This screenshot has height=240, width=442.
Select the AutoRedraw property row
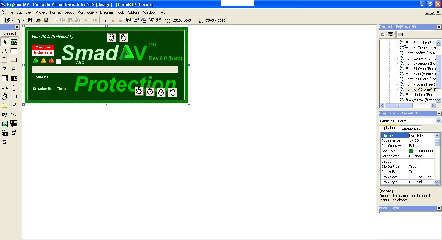[408, 146]
